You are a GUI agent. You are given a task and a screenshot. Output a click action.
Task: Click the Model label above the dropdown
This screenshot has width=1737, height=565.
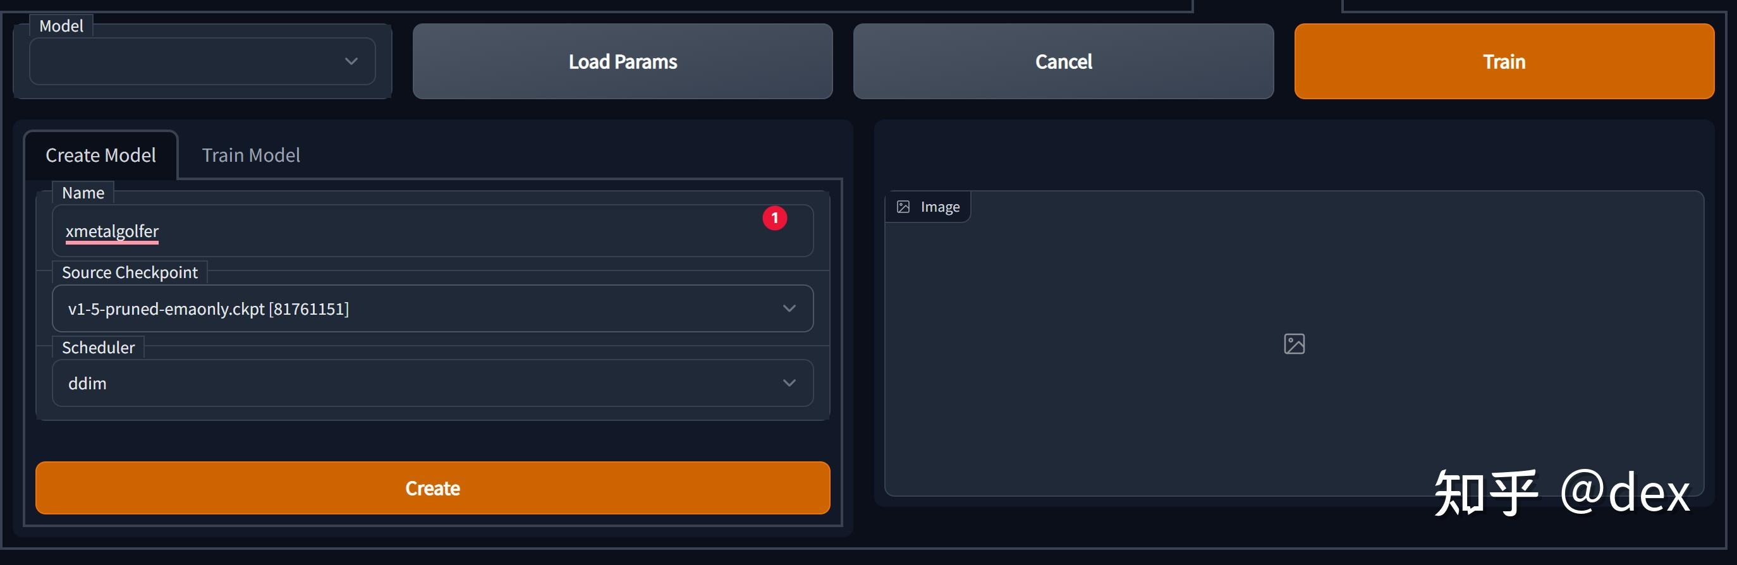[x=61, y=27]
